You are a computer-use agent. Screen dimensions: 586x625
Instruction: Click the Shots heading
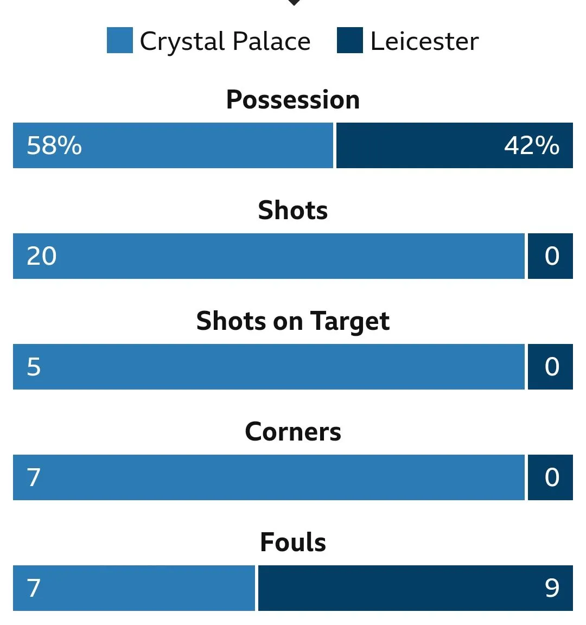pyautogui.click(x=293, y=211)
